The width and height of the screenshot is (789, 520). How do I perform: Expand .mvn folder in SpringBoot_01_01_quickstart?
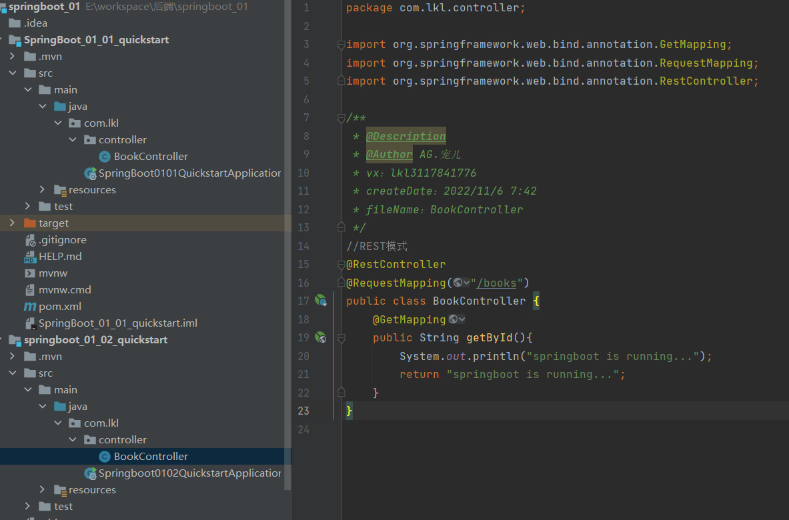click(x=12, y=56)
